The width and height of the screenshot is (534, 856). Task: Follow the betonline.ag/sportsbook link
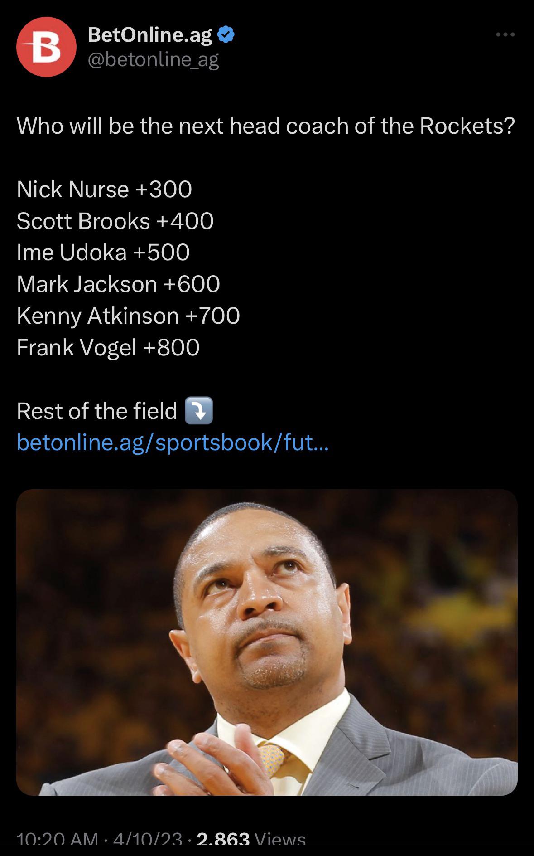173,442
